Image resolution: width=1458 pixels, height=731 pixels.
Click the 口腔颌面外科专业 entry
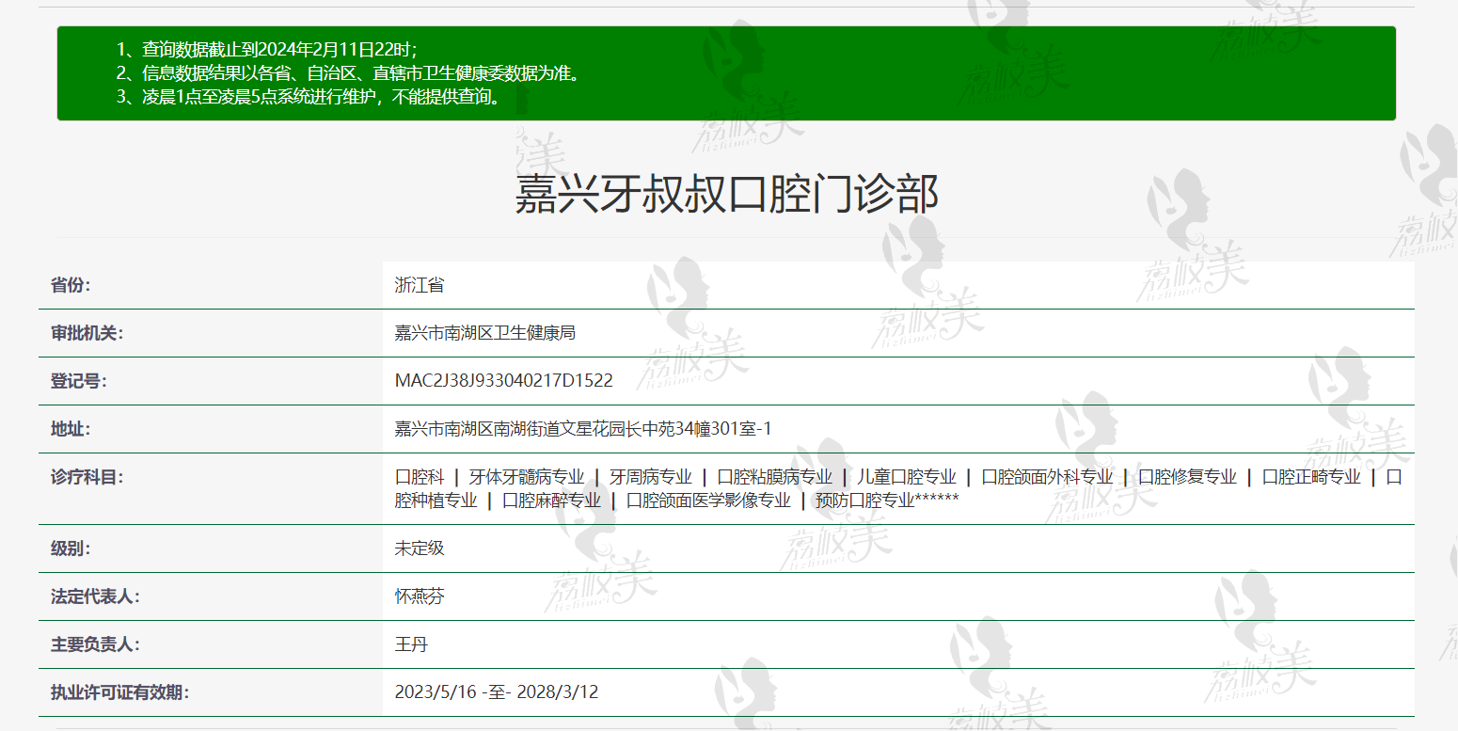pos(1048,477)
